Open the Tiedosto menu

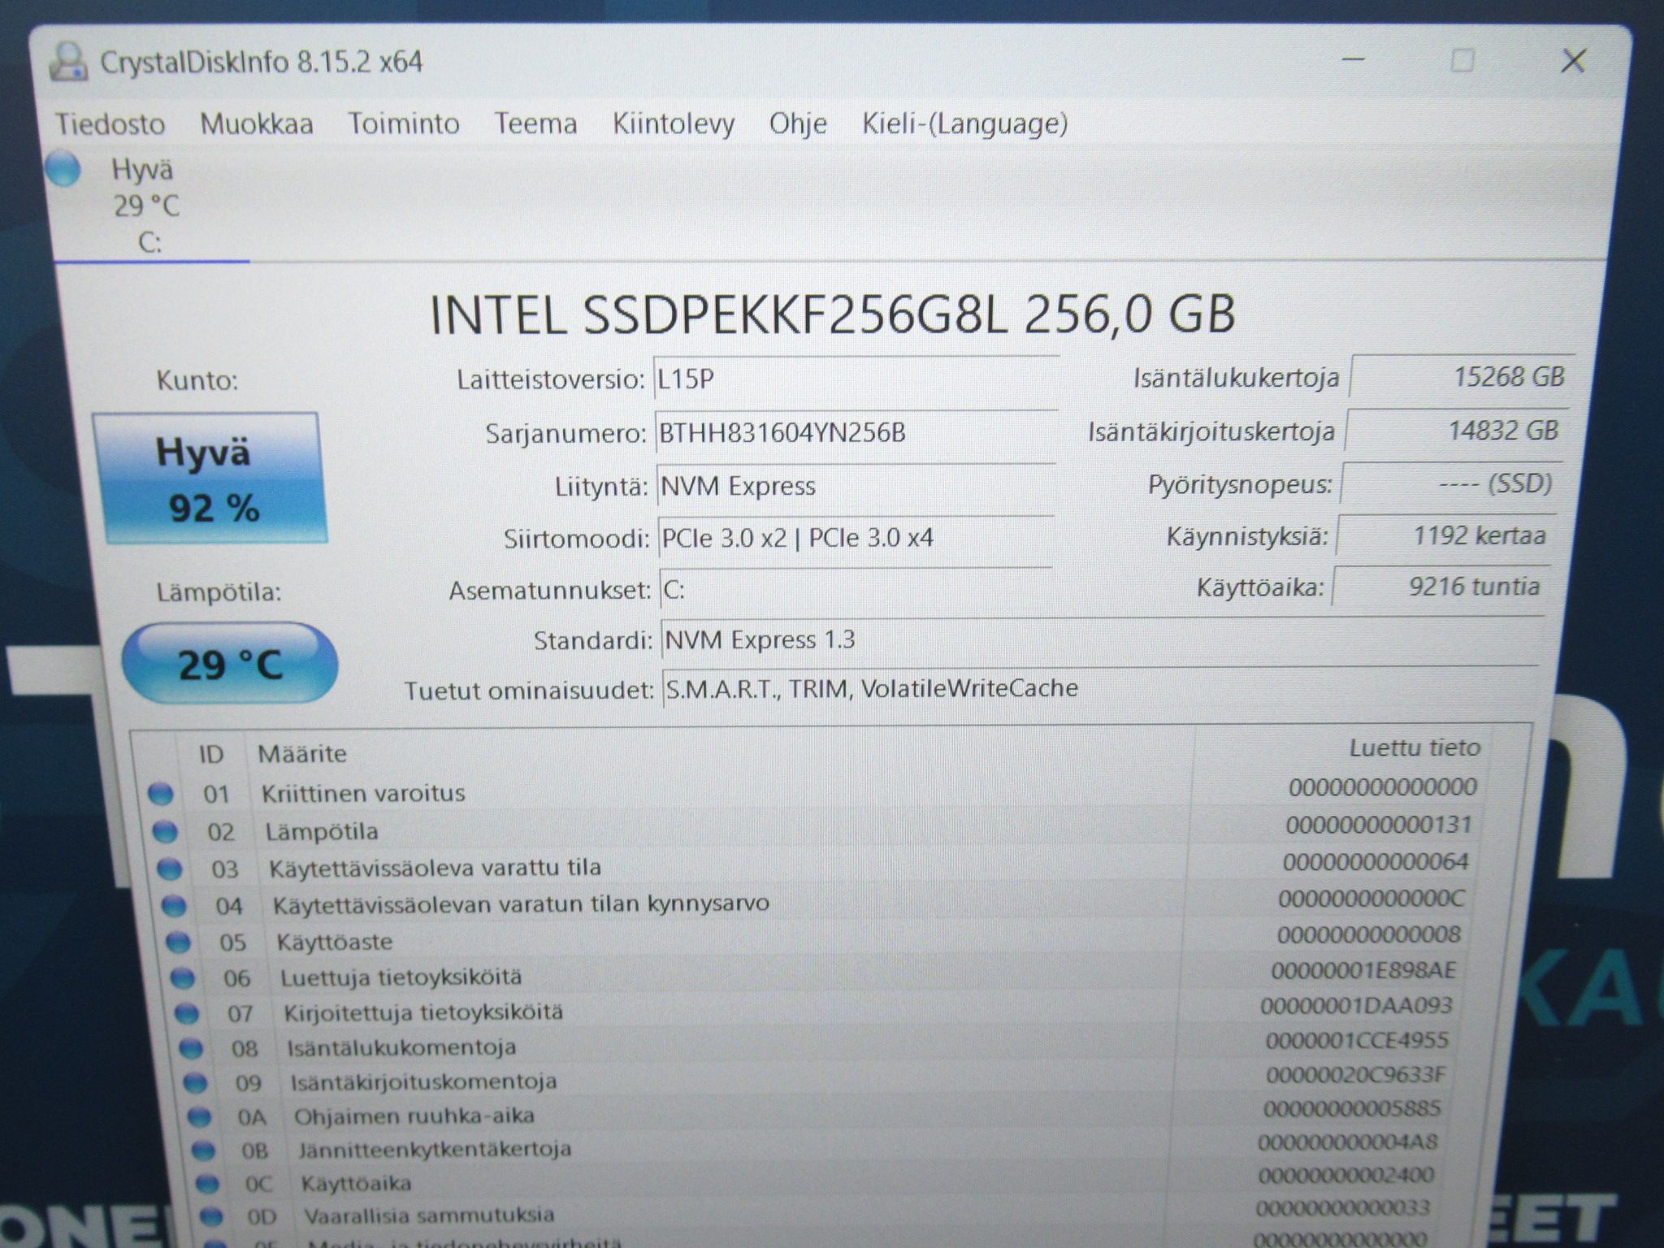point(110,123)
